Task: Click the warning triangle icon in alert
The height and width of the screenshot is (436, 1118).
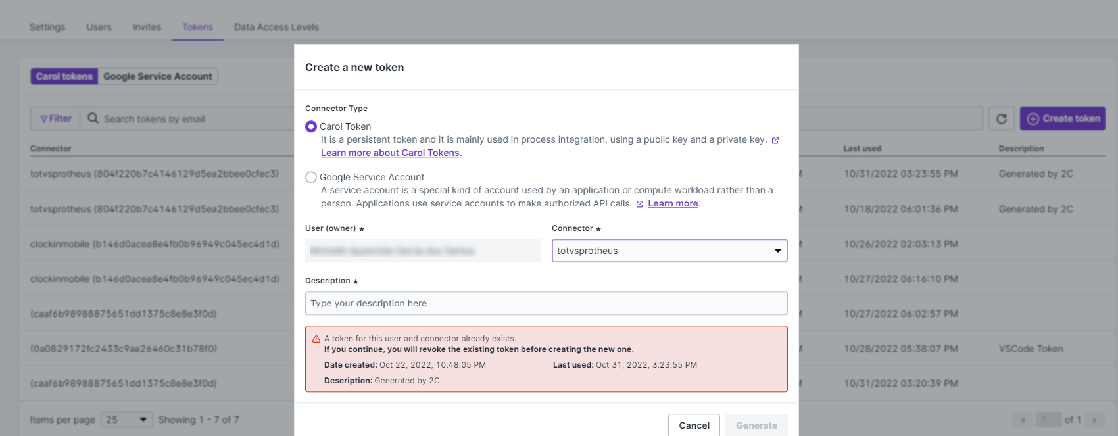Action: point(316,339)
